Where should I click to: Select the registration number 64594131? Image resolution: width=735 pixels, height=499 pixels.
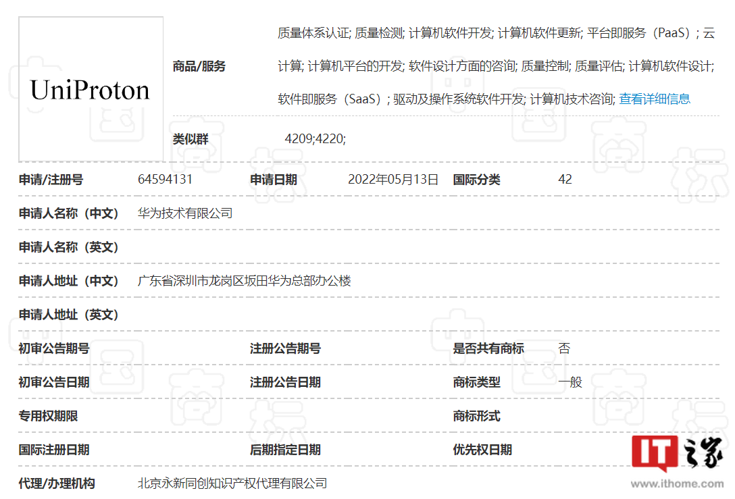click(x=165, y=180)
